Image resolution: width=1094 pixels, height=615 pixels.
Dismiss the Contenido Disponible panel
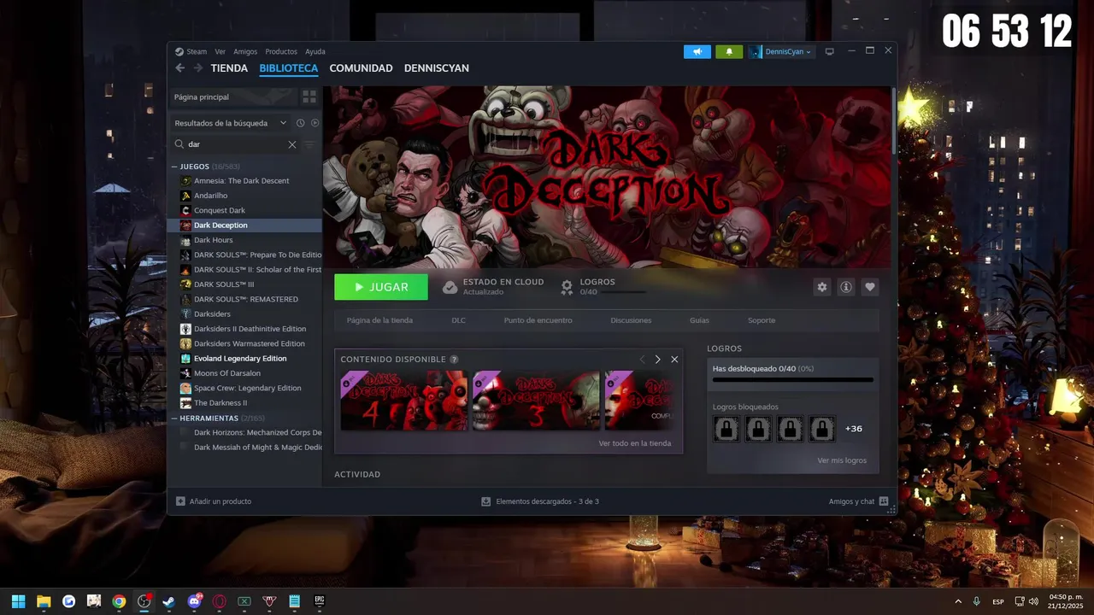click(674, 360)
